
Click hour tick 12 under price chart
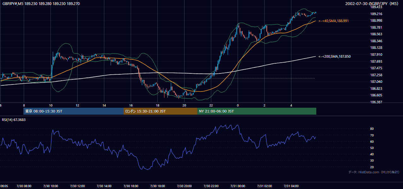[77, 105]
